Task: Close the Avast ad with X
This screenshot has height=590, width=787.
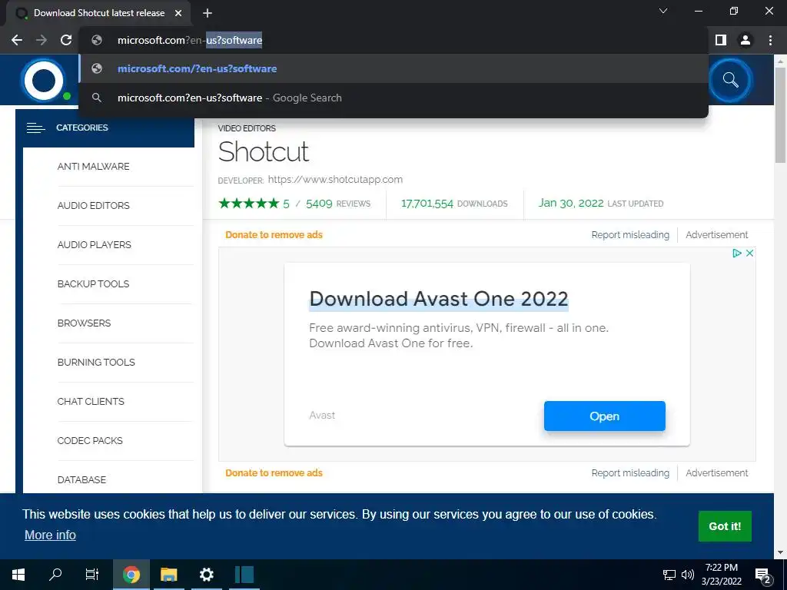Action: (749, 254)
